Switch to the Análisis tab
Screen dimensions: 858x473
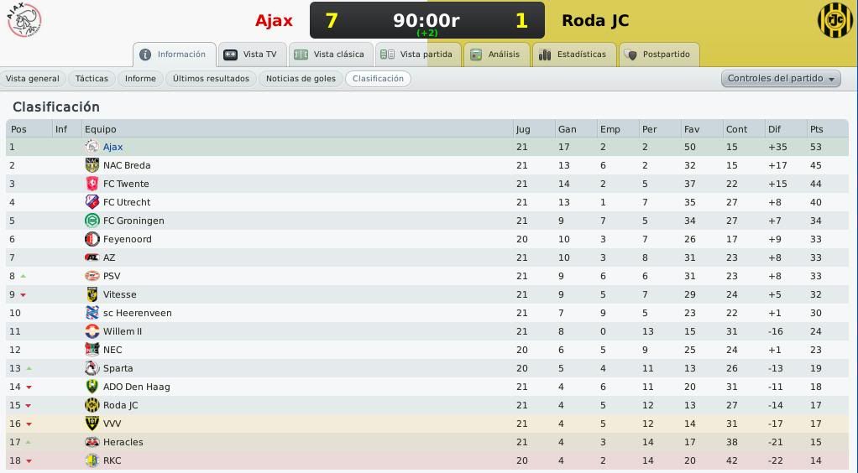point(496,55)
